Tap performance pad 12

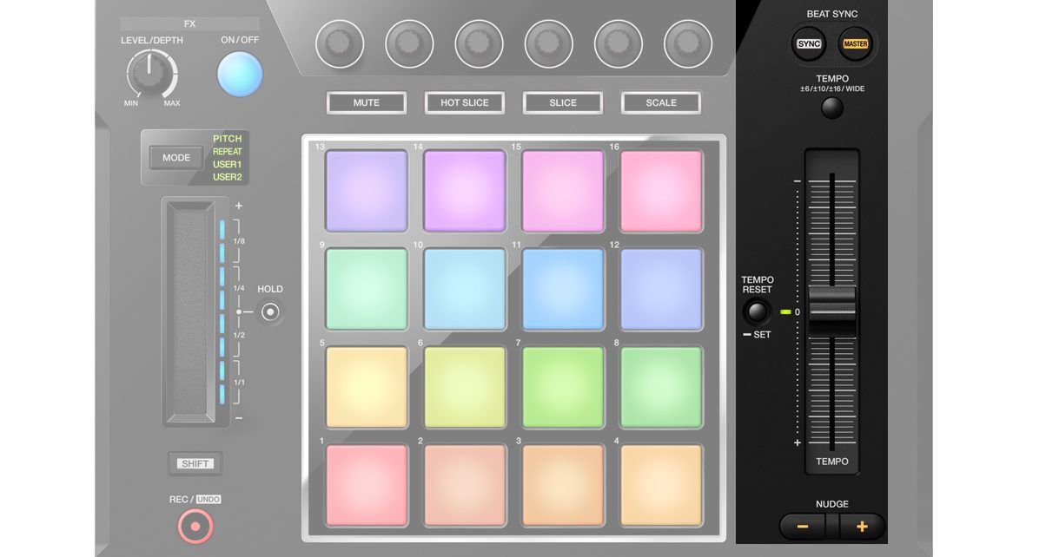click(x=661, y=289)
